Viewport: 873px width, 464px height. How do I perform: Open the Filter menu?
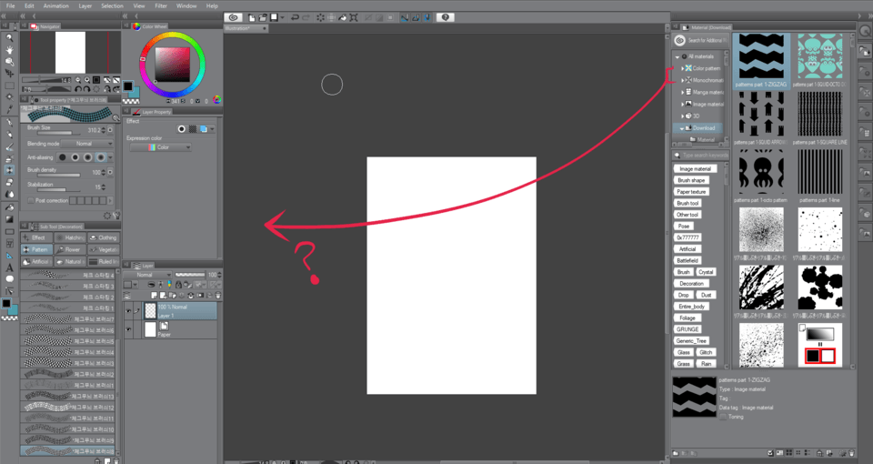(161, 5)
